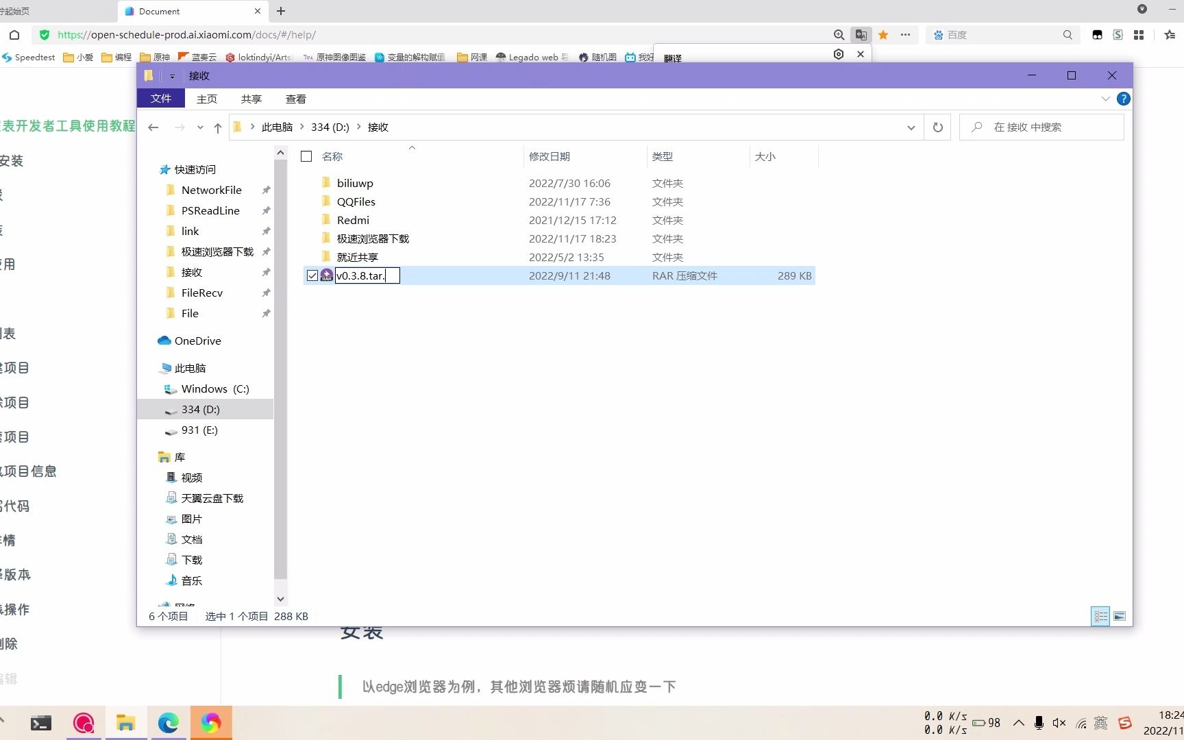
Task: Click the Wi-Fi network tray icon
Action: (x=1081, y=723)
